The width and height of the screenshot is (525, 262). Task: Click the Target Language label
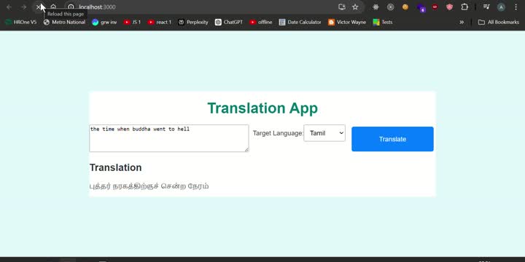278,133
